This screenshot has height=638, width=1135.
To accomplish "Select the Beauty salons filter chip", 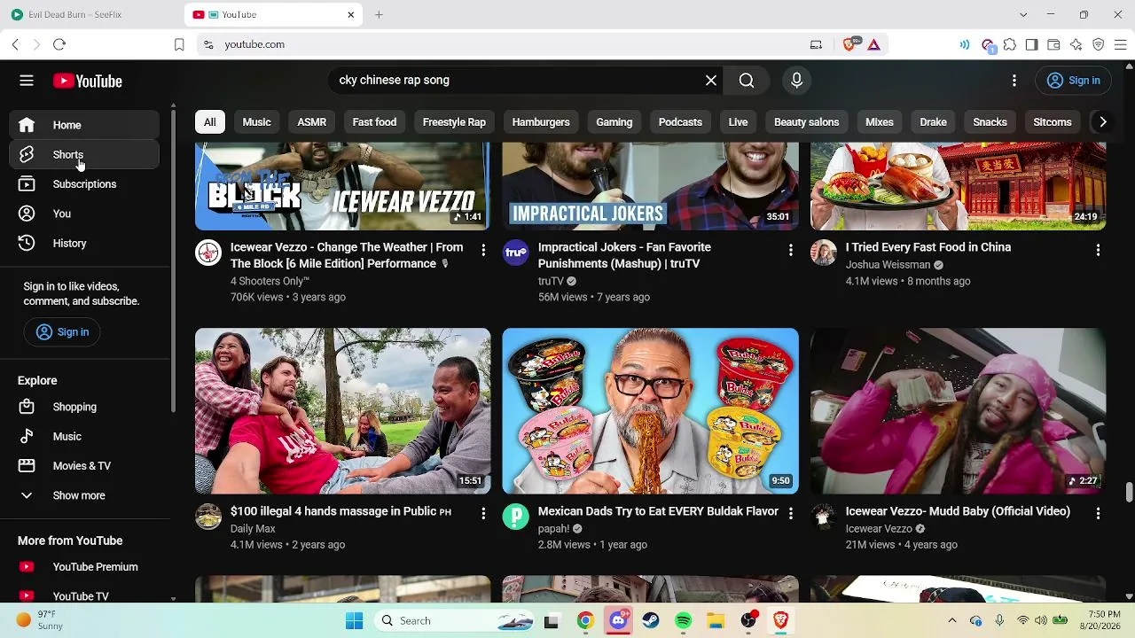I will [806, 122].
